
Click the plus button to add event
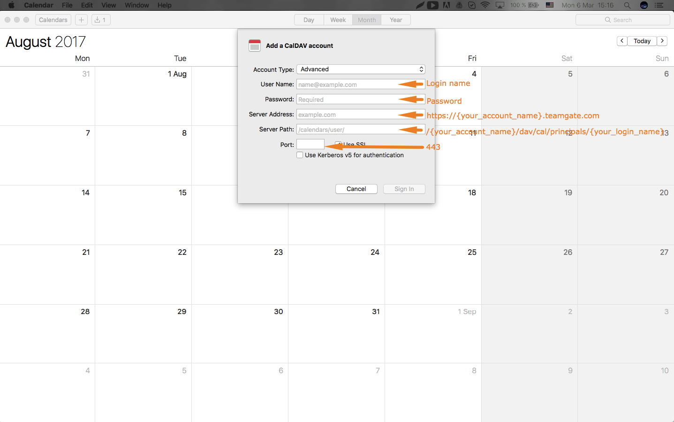tap(81, 20)
